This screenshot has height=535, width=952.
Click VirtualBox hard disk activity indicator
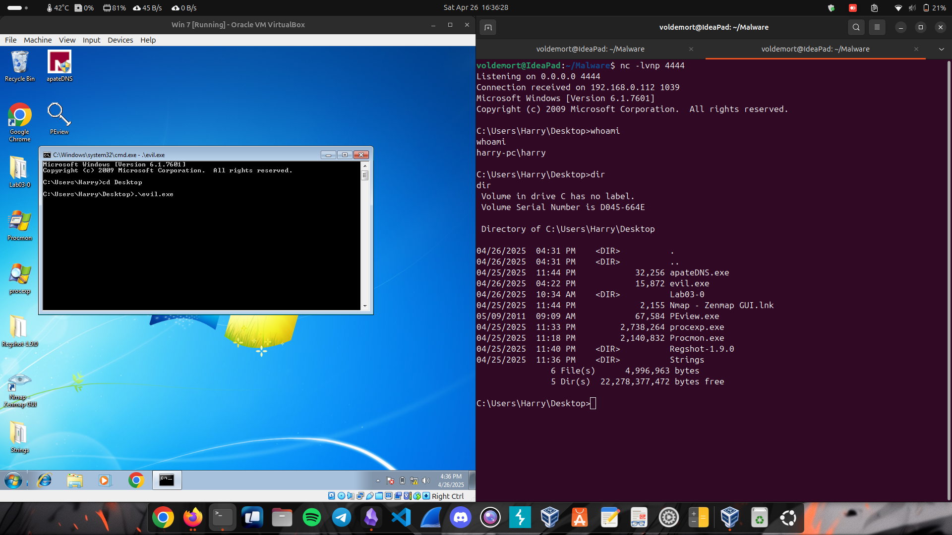pyautogui.click(x=331, y=496)
